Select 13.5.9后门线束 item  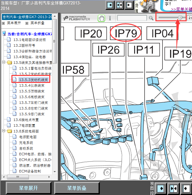[x=32, y=114]
